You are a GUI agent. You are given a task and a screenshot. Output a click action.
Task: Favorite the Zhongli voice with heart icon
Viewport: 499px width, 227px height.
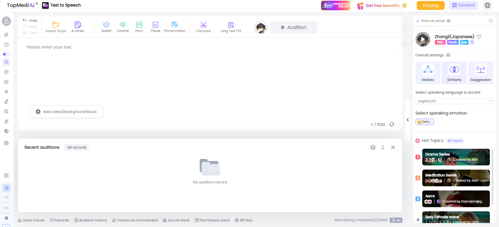point(479,37)
